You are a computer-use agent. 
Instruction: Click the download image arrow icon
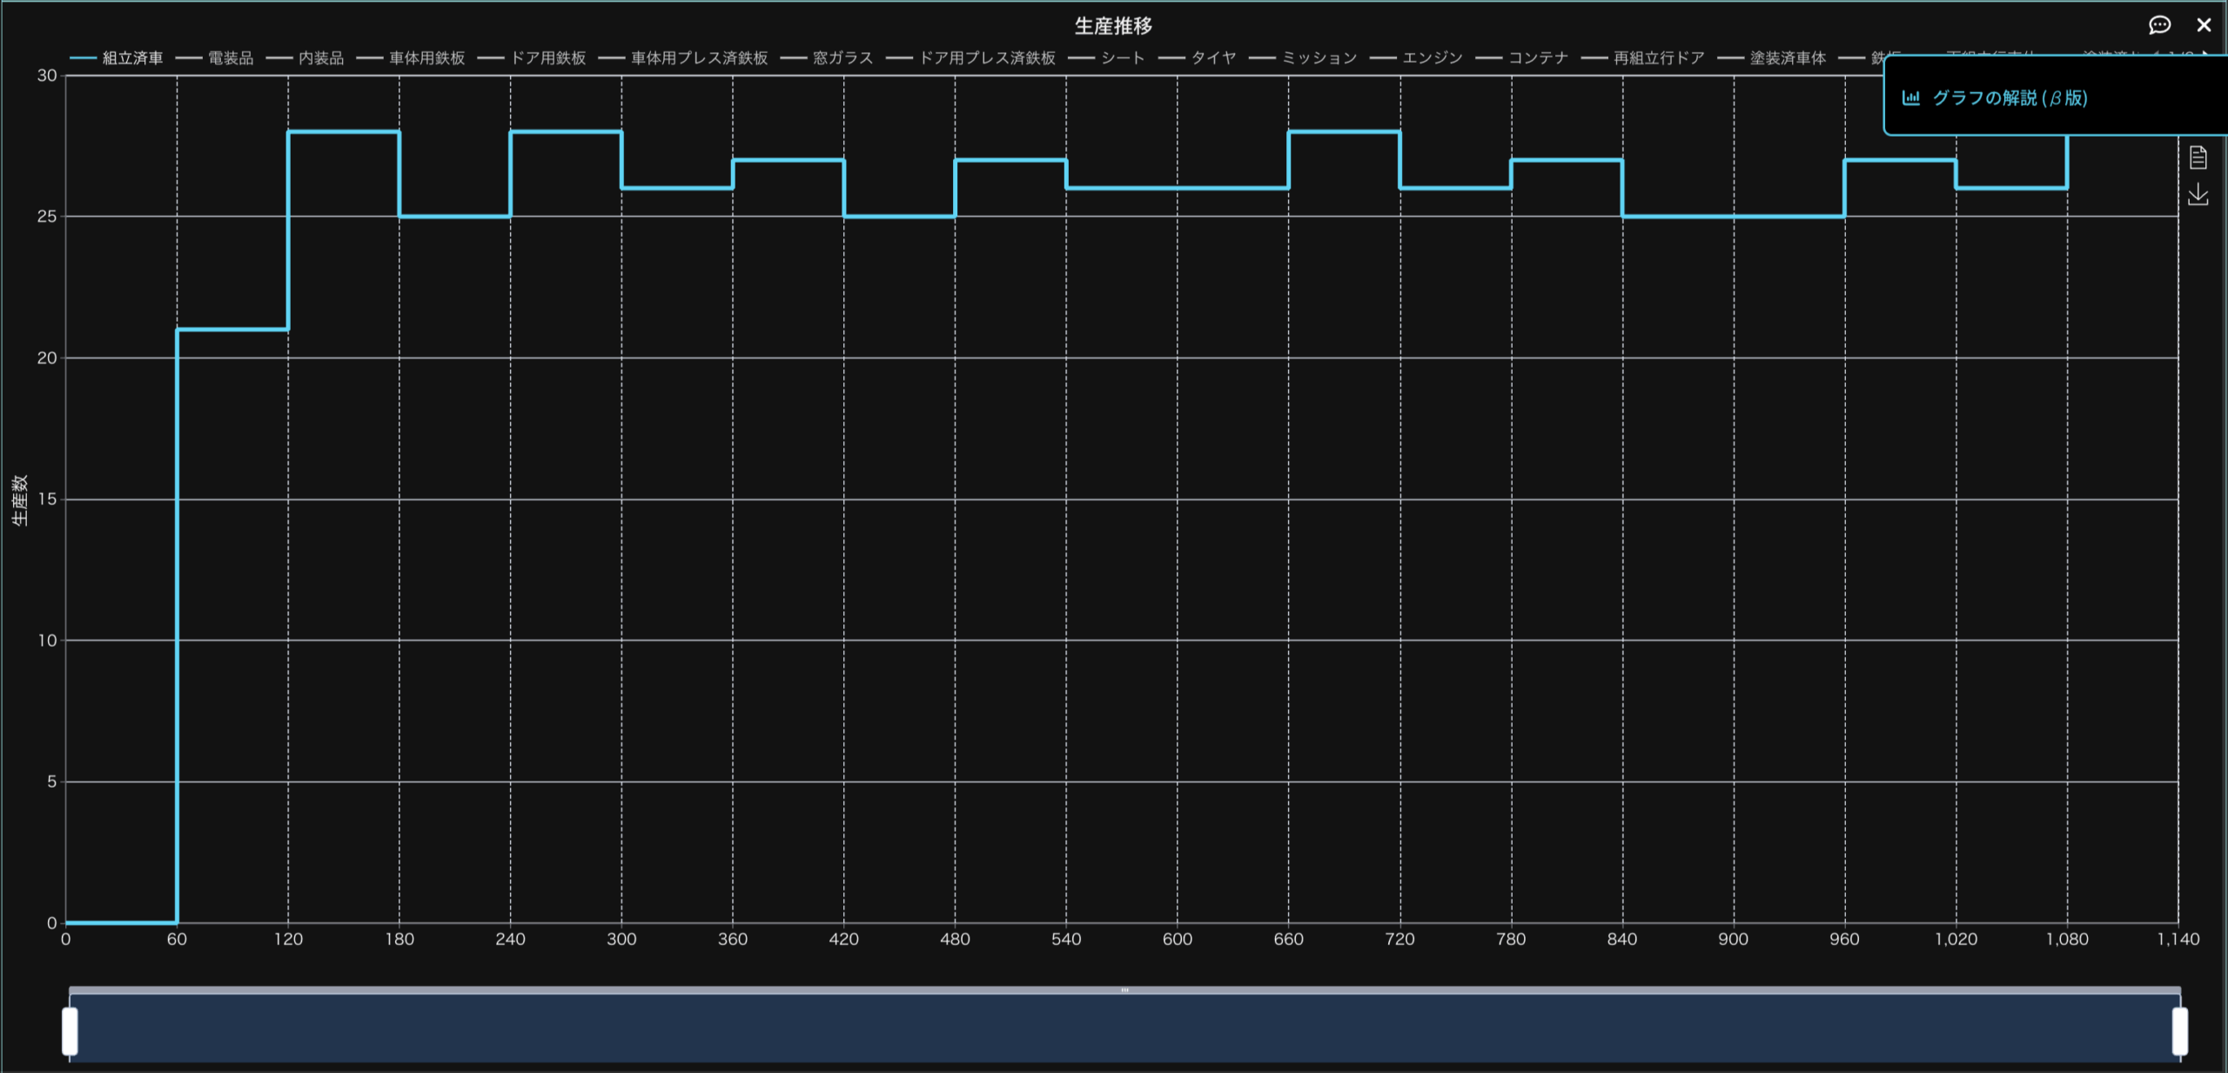(2198, 194)
